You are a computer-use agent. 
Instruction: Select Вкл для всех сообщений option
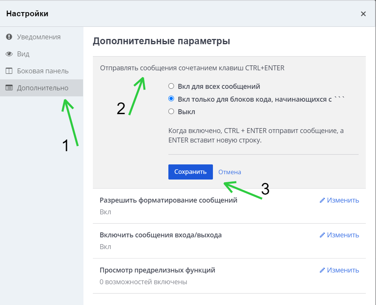point(171,86)
